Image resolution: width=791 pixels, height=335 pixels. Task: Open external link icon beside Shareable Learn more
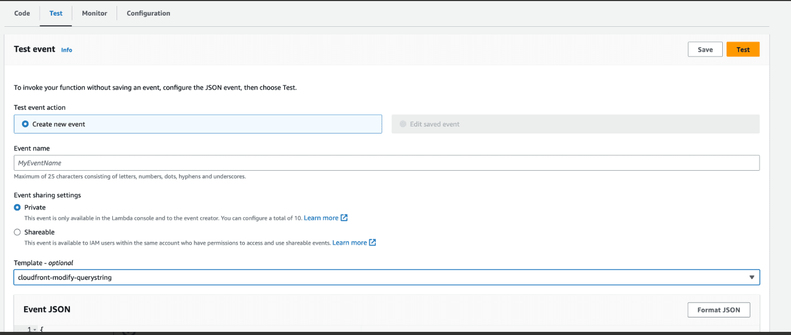tap(372, 242)
